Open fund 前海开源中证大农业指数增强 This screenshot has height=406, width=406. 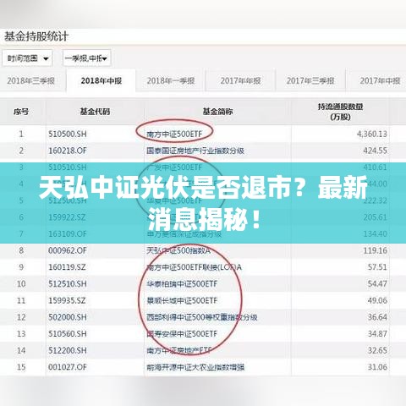(195, 367)
